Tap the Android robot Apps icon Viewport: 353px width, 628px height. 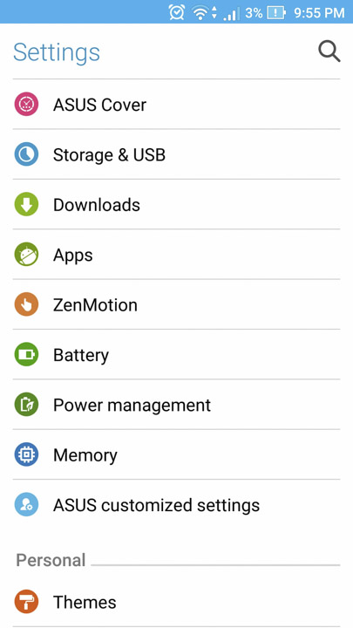click(x=26, y=255)
